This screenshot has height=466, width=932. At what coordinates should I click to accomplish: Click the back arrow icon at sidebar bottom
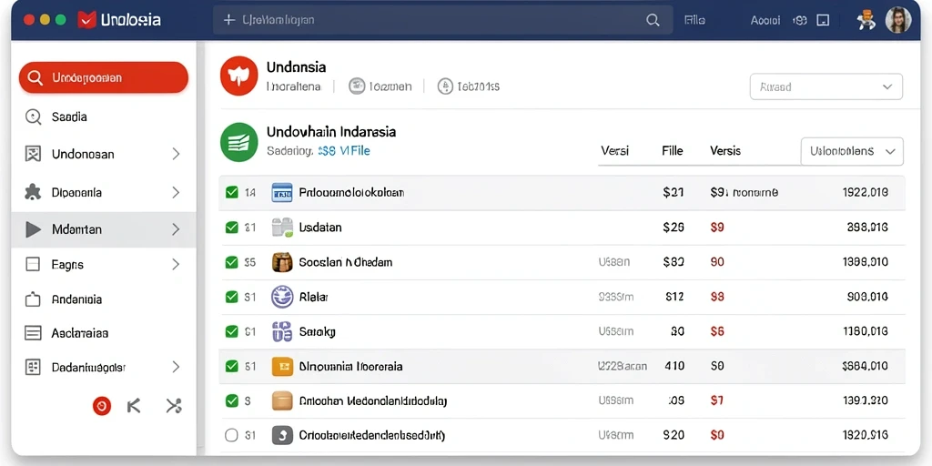135,406
